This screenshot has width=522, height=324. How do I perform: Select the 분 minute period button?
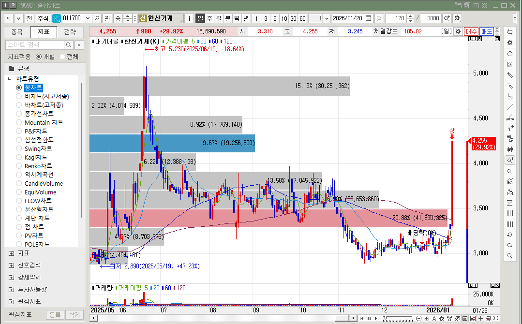[228, 18]
